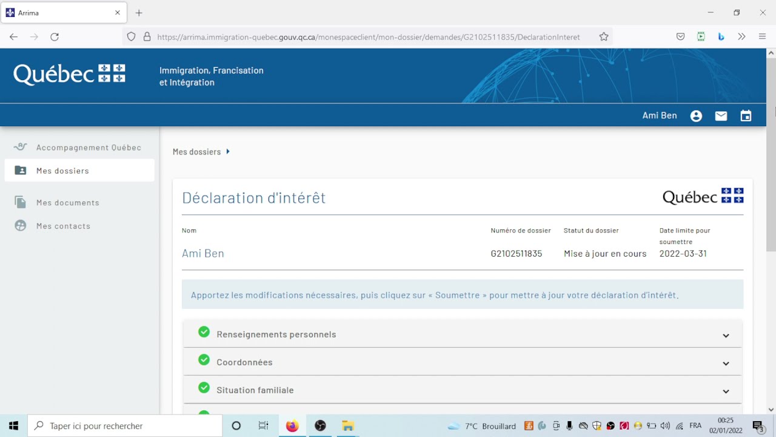Open the Pocket save icon in toolbar
Image resolution: width=776 pixels, height=437 pixels.
coord(681,37)
